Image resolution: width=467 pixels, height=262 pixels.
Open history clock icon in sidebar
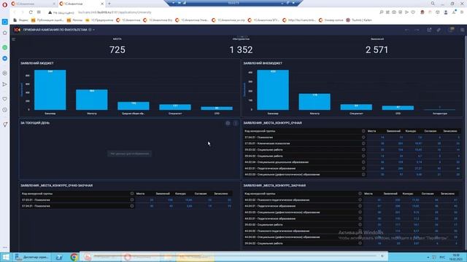[5, 110]
